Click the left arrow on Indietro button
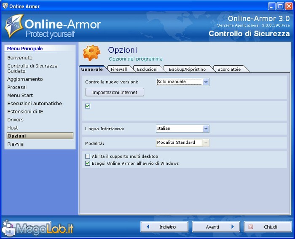295x239 pixels. pos(148,227)
